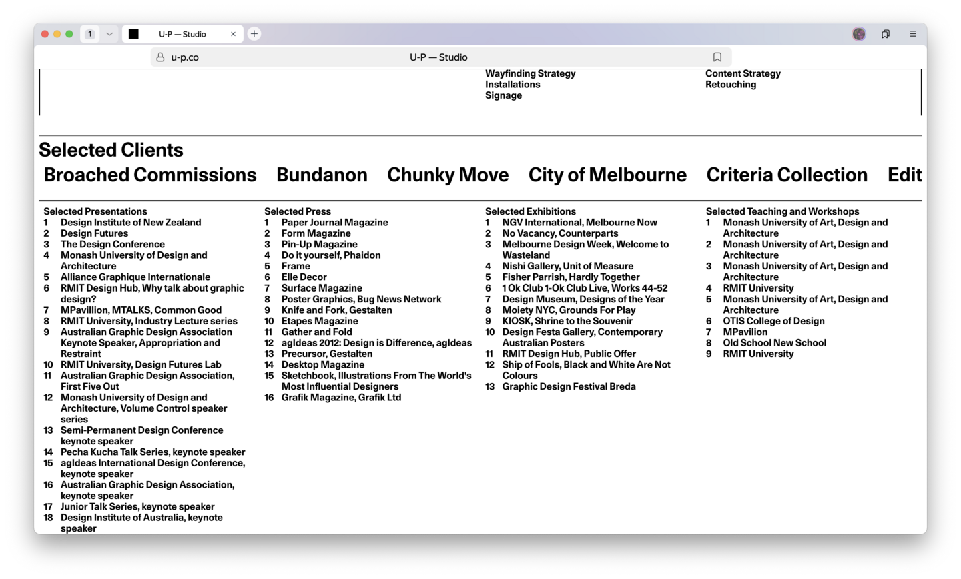Click Junior Talk Series, keynote speaker entry
The image size is (961, 579).
pos(137,507)
